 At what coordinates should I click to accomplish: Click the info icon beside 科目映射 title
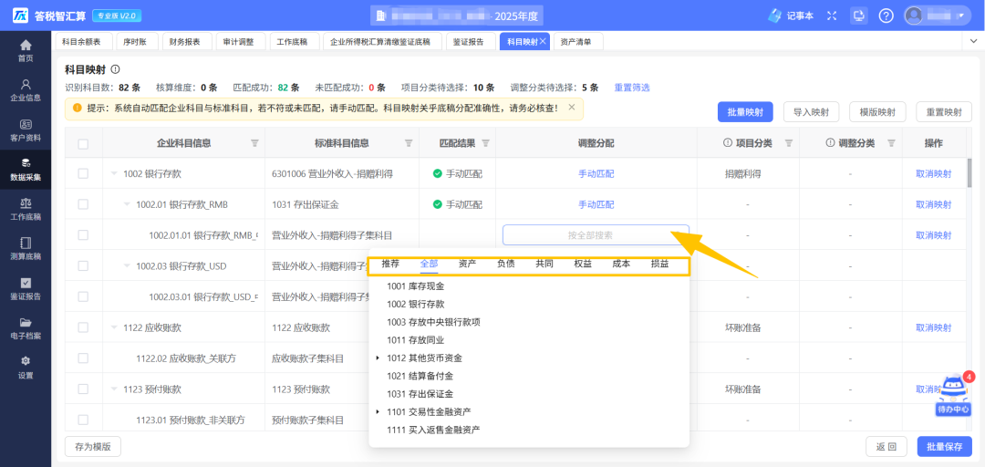(115, 69)
